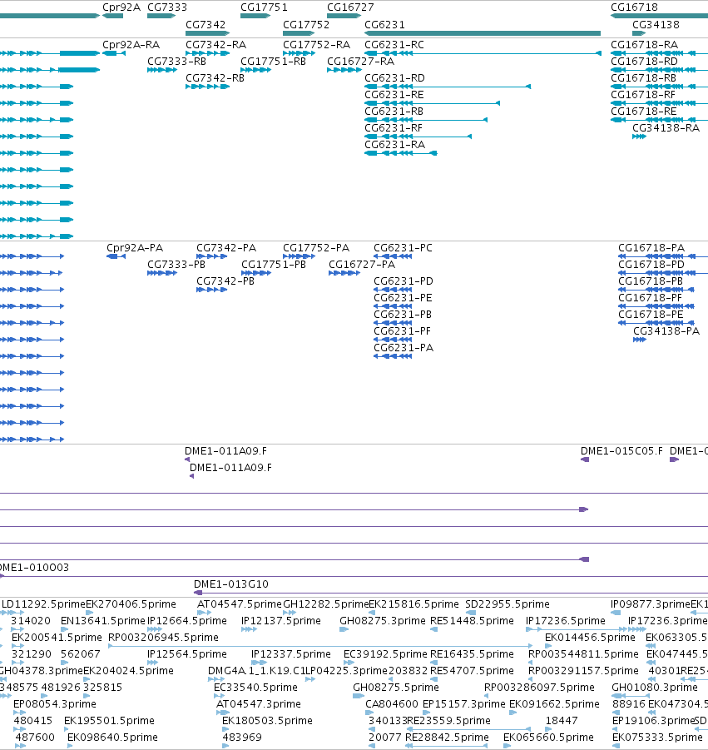This screenshot has height=750, width=708.
Task: Select protein CG7342-PB
Action: tap(225, 281)
